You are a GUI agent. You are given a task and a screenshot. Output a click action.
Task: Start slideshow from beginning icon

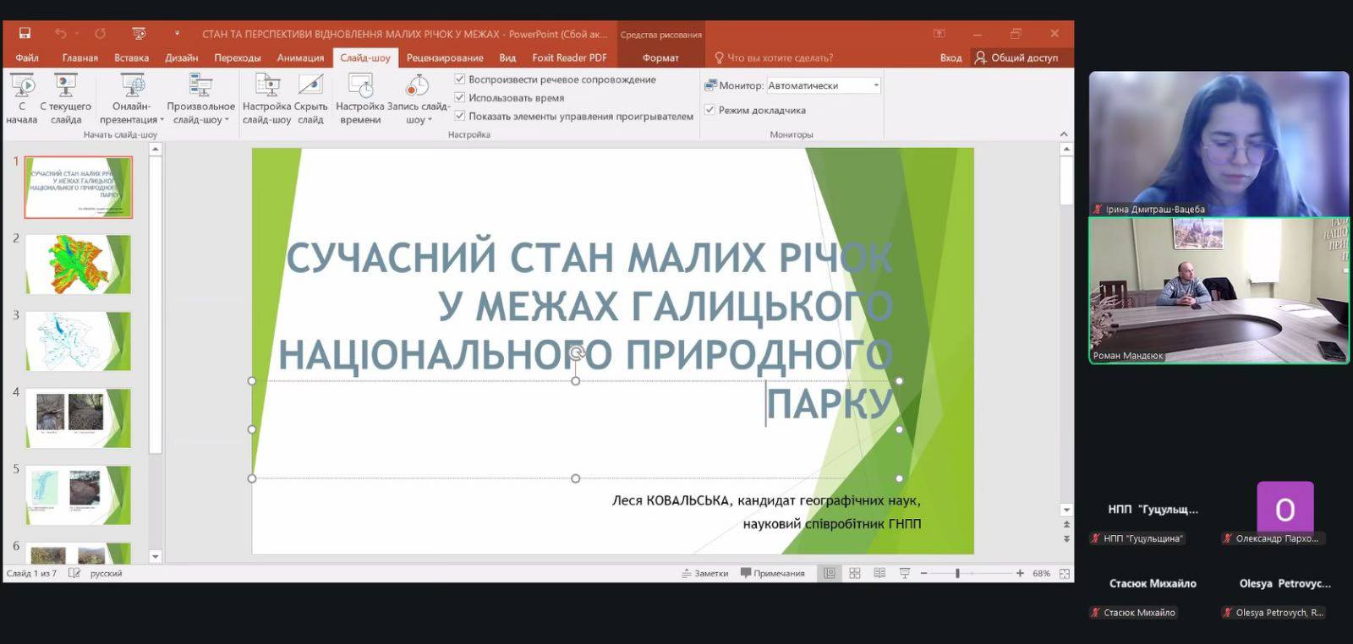click(x=22, y=86)
